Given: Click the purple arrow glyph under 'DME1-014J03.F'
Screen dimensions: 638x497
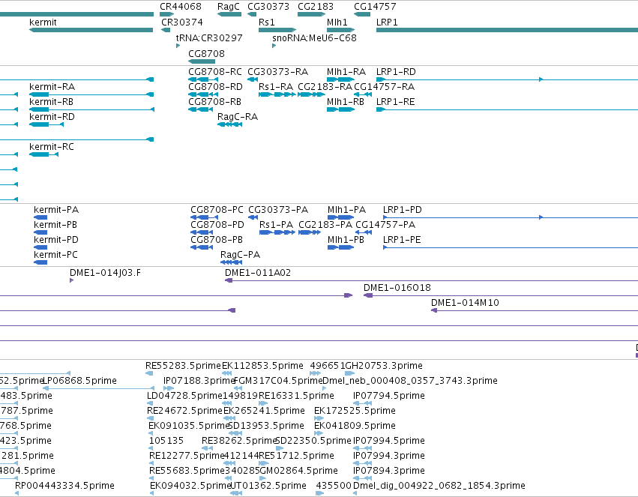Looking at the screenshot, I should point(72,280).
